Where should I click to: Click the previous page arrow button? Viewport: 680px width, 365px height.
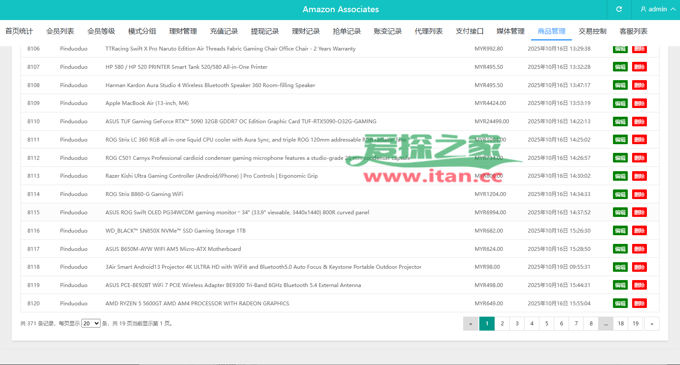(471, 324)
